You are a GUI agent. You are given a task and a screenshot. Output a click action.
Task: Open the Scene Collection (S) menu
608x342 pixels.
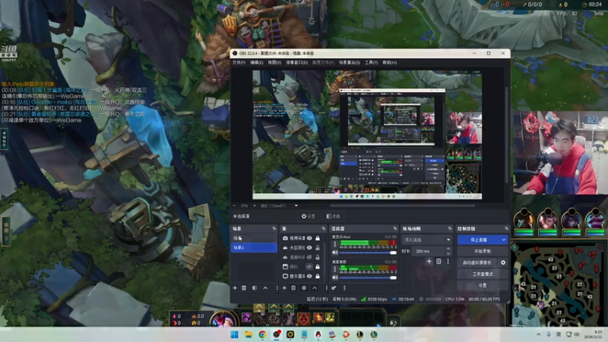350,62
